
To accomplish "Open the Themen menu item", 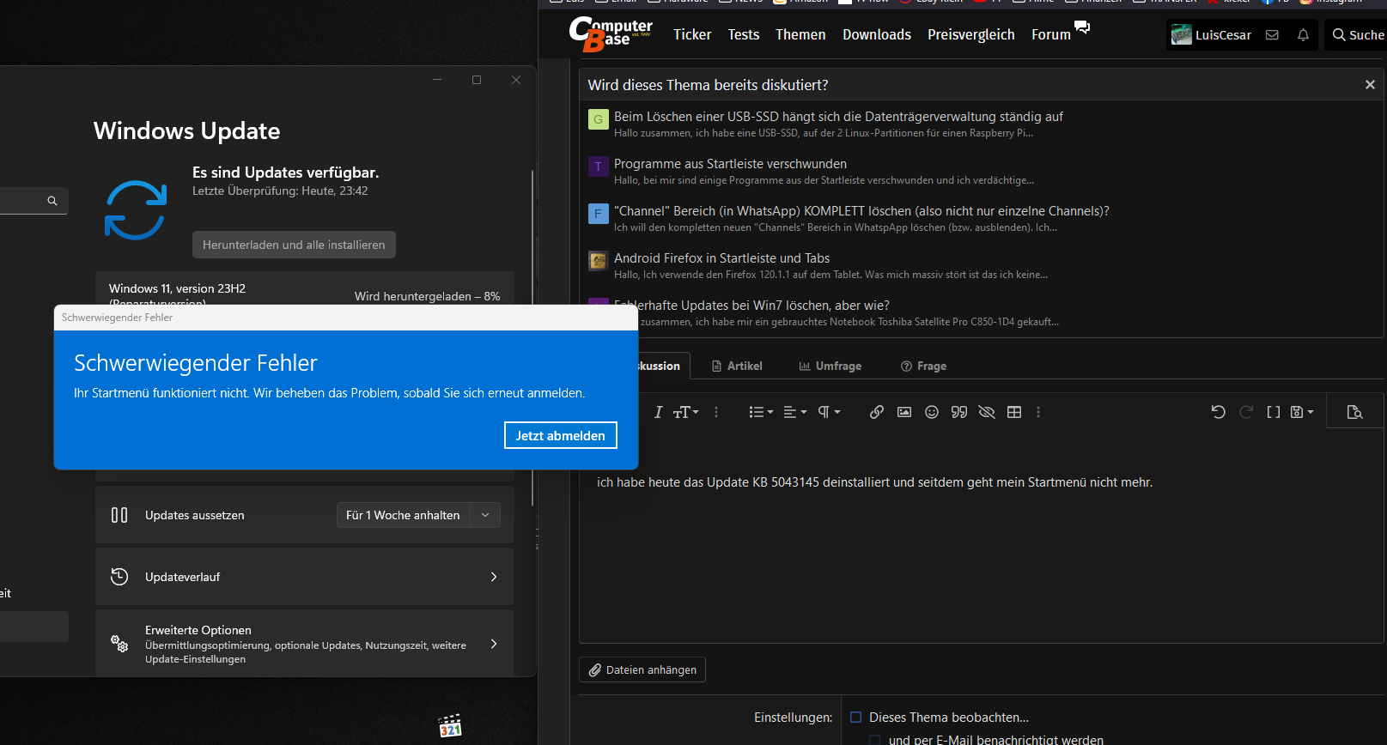I will tap(800, 34).
